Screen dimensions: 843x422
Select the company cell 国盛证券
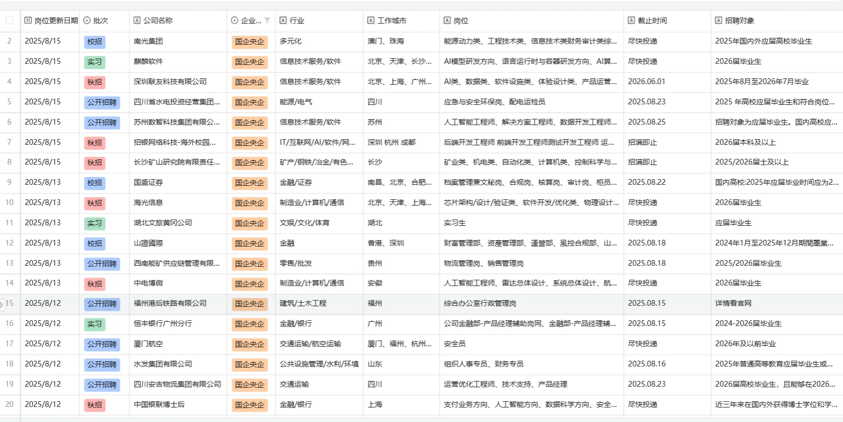pos(178,183)
